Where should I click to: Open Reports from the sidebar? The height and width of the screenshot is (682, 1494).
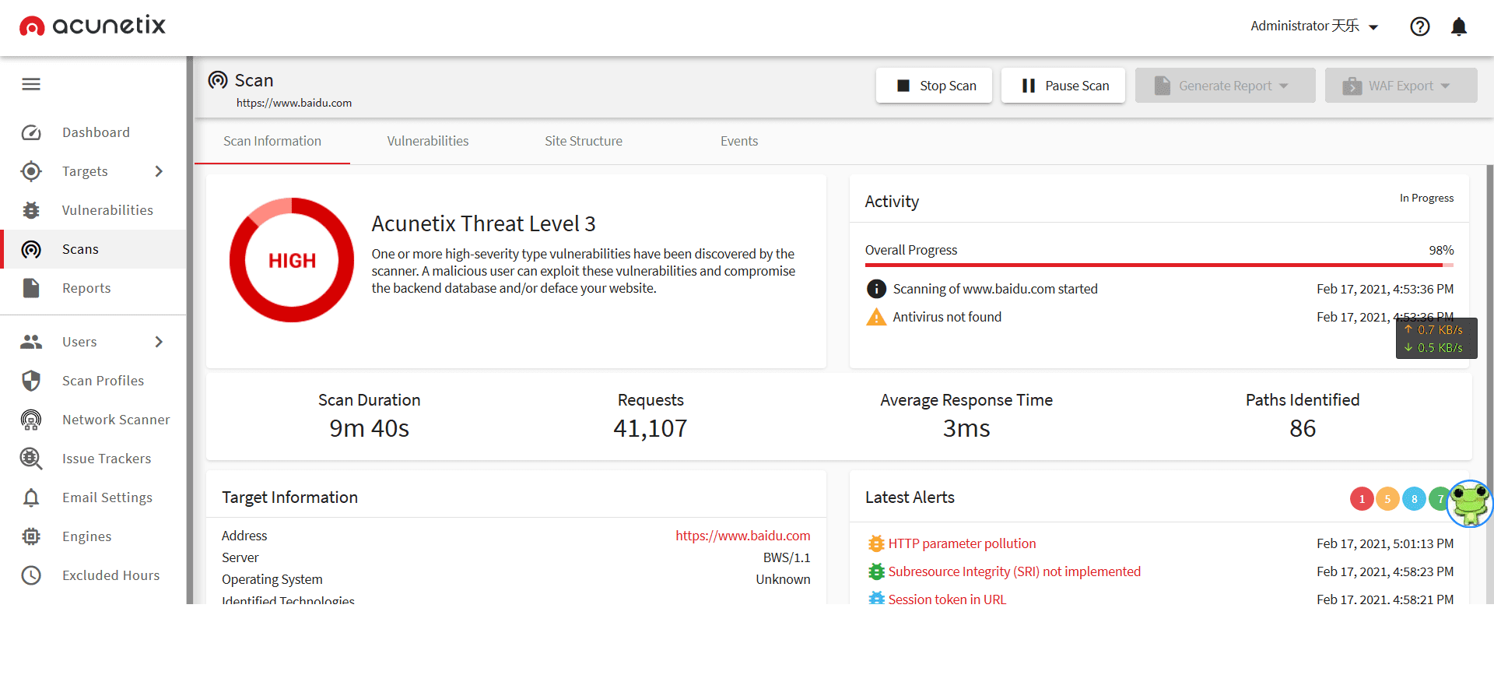[x=93, y=288]
